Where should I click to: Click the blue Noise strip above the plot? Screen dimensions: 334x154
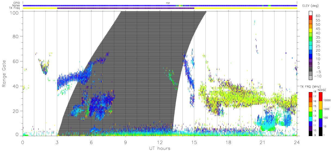(160, 5)
